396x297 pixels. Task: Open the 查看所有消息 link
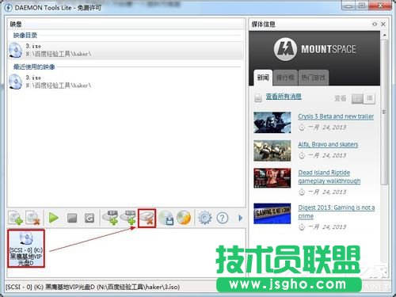click(284, 97)
